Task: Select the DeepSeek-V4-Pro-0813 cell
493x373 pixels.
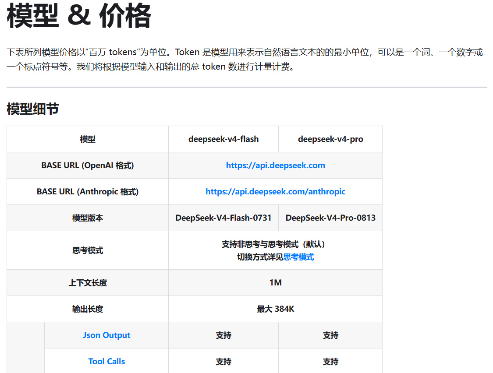Action: [x=330, y=218]
